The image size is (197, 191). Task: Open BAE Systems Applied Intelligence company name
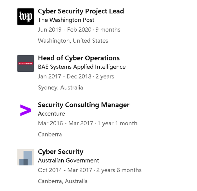point(82,67)
